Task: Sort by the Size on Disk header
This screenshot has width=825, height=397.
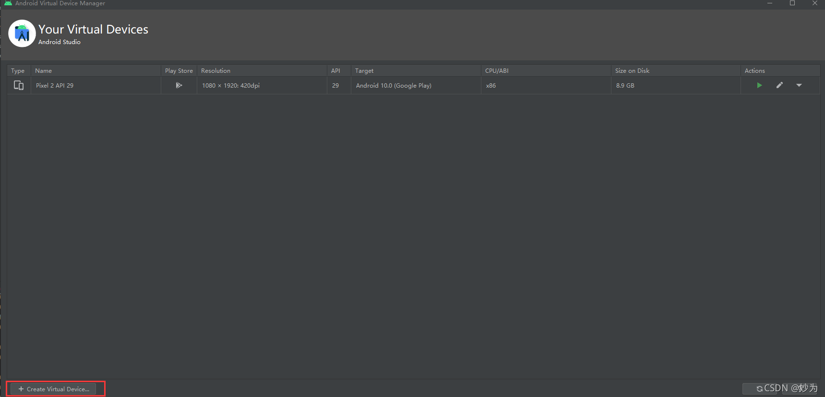Action: click(x=676, y=70)
